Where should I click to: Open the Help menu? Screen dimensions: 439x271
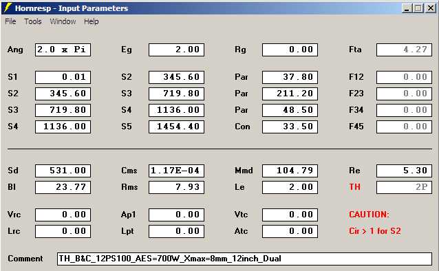pyautogui.click(x=92, y=21)
